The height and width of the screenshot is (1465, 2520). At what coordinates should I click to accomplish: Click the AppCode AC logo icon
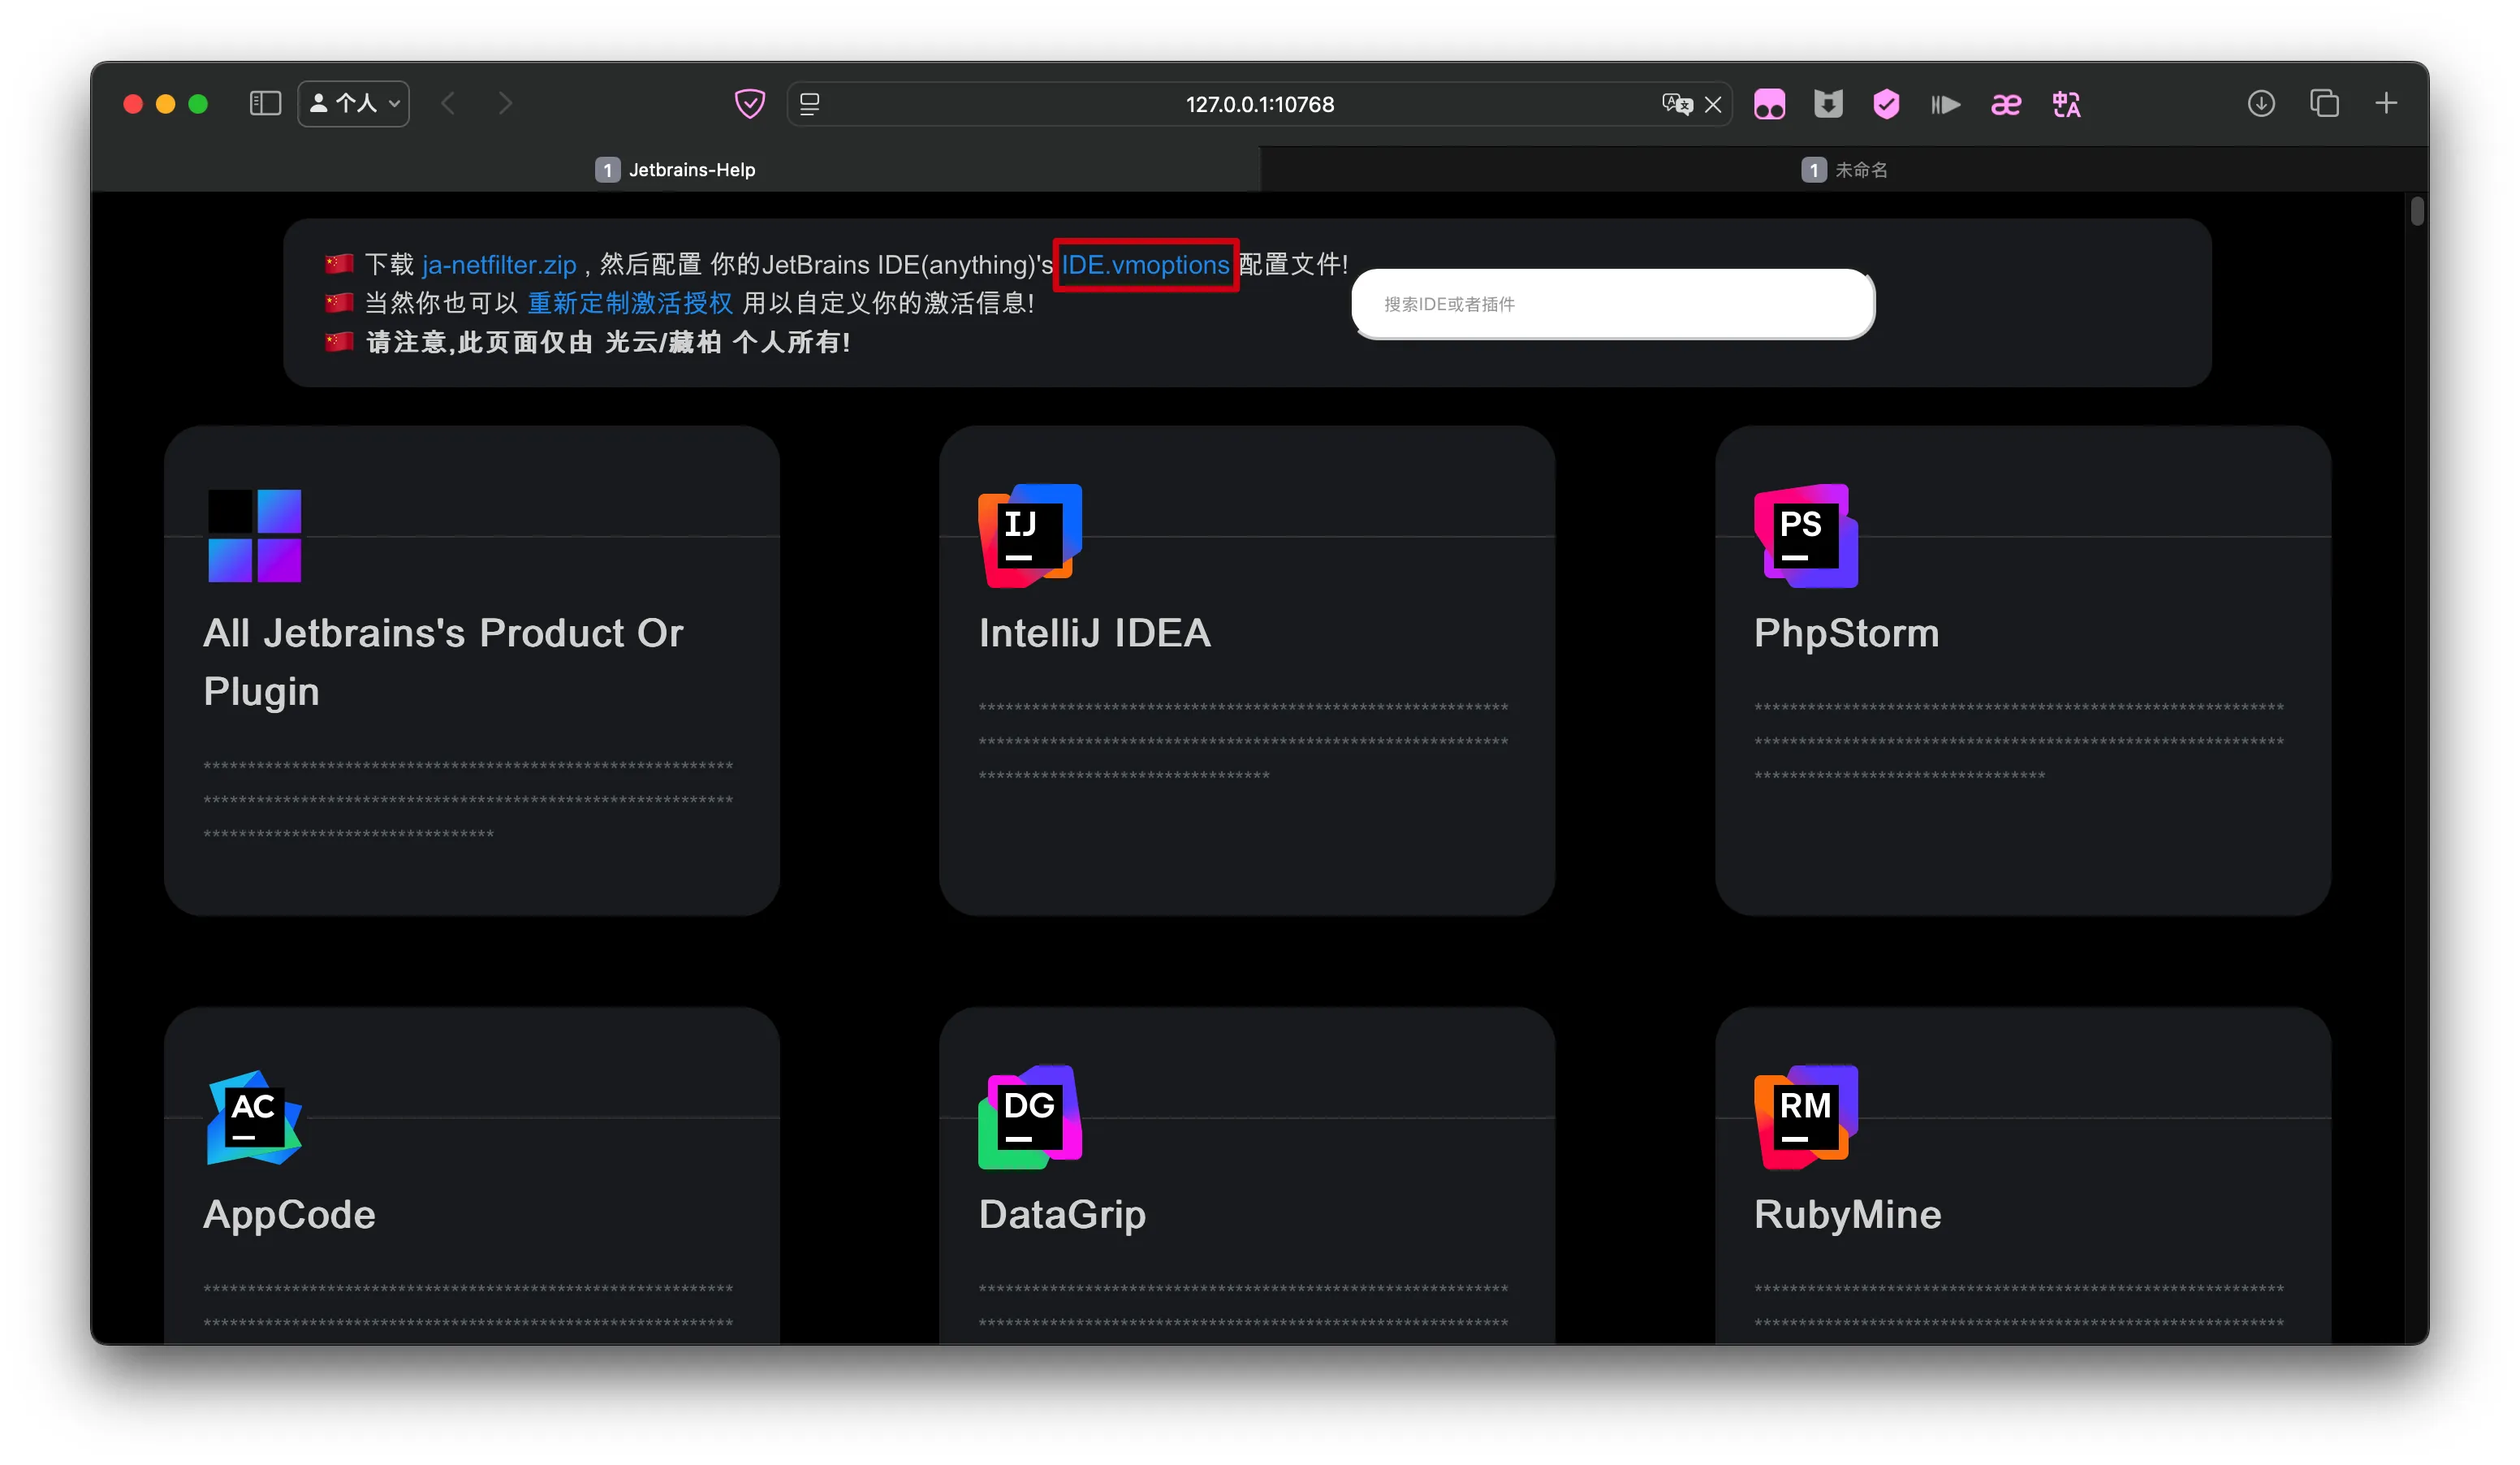point(254,1117)
